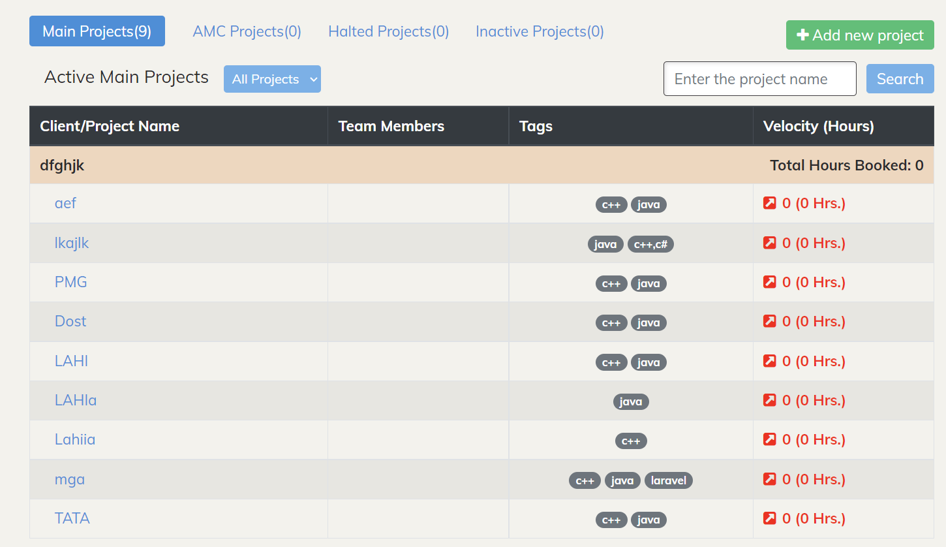Select the Main Projects tab
946x547 pixels.
97,31
